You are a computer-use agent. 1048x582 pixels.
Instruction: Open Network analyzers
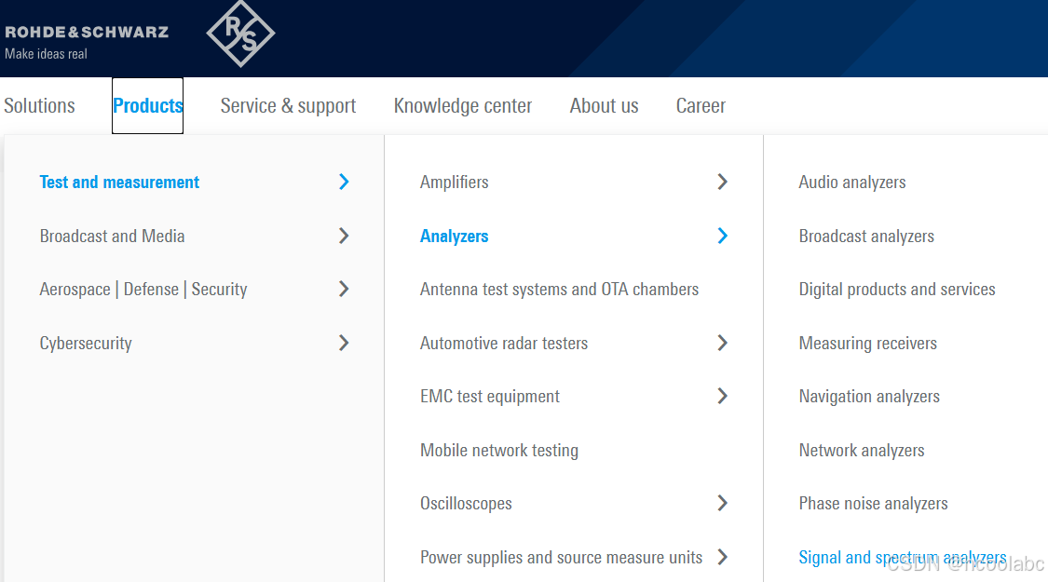[862, 451]
